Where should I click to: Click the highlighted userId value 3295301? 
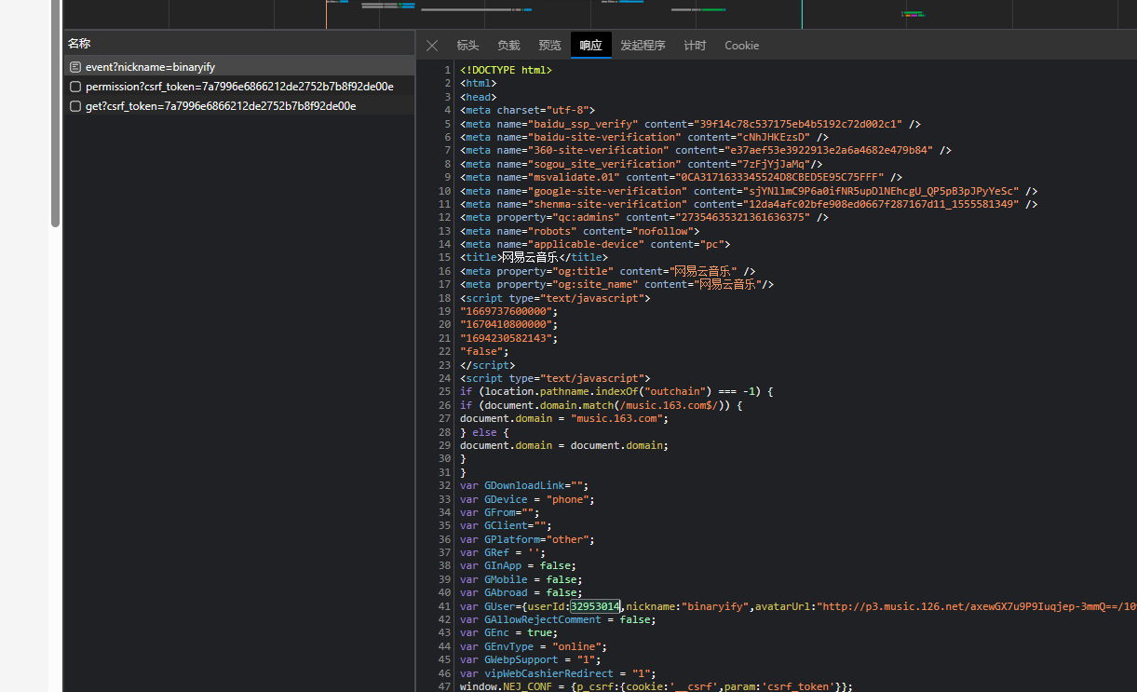click(x=595, y=605)
